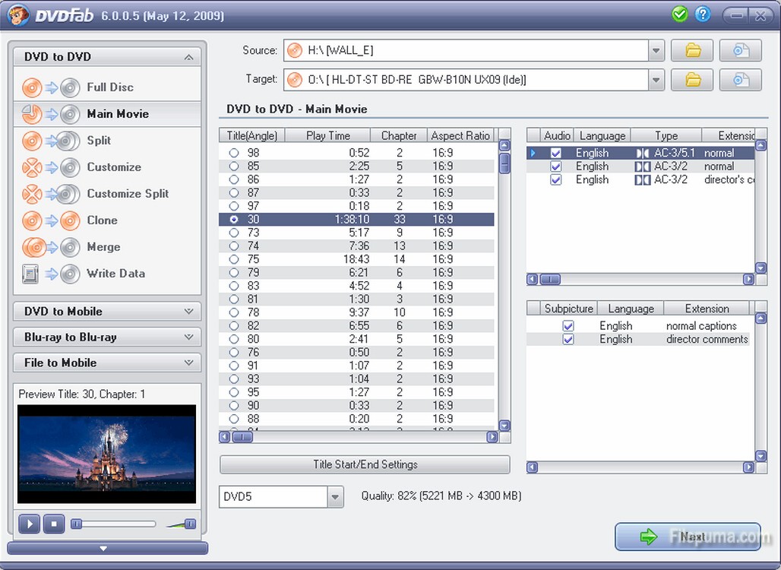This screenshot has height=570, width=781.
Task: Click the Next button
Action: [x=687, y=537]
